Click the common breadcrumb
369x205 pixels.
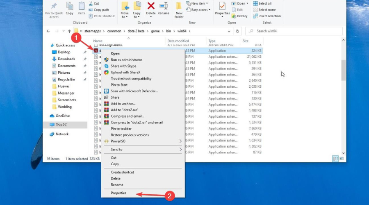(114, 31)
